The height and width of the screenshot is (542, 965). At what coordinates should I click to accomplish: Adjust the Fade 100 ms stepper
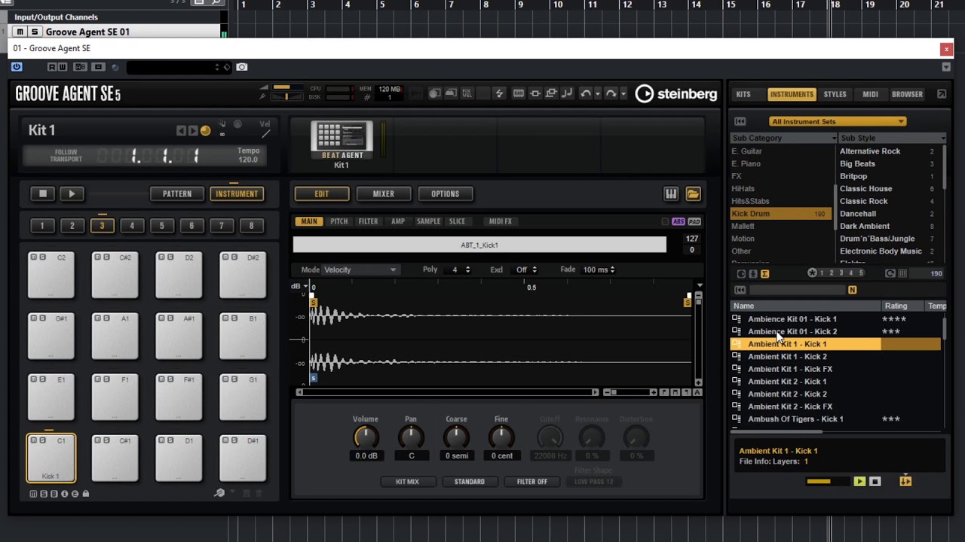coord(611,269)
